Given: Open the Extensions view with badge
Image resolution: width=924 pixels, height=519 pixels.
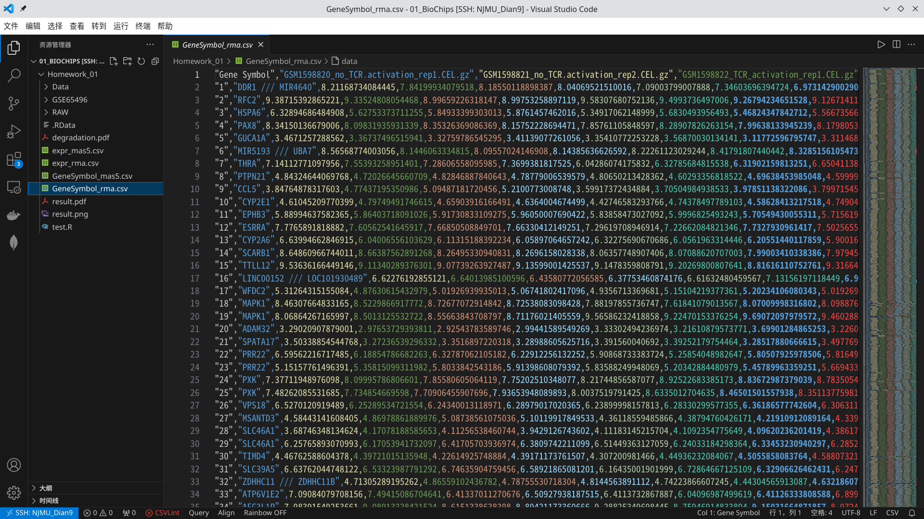Looking at the screenshot, I should 14,159.
